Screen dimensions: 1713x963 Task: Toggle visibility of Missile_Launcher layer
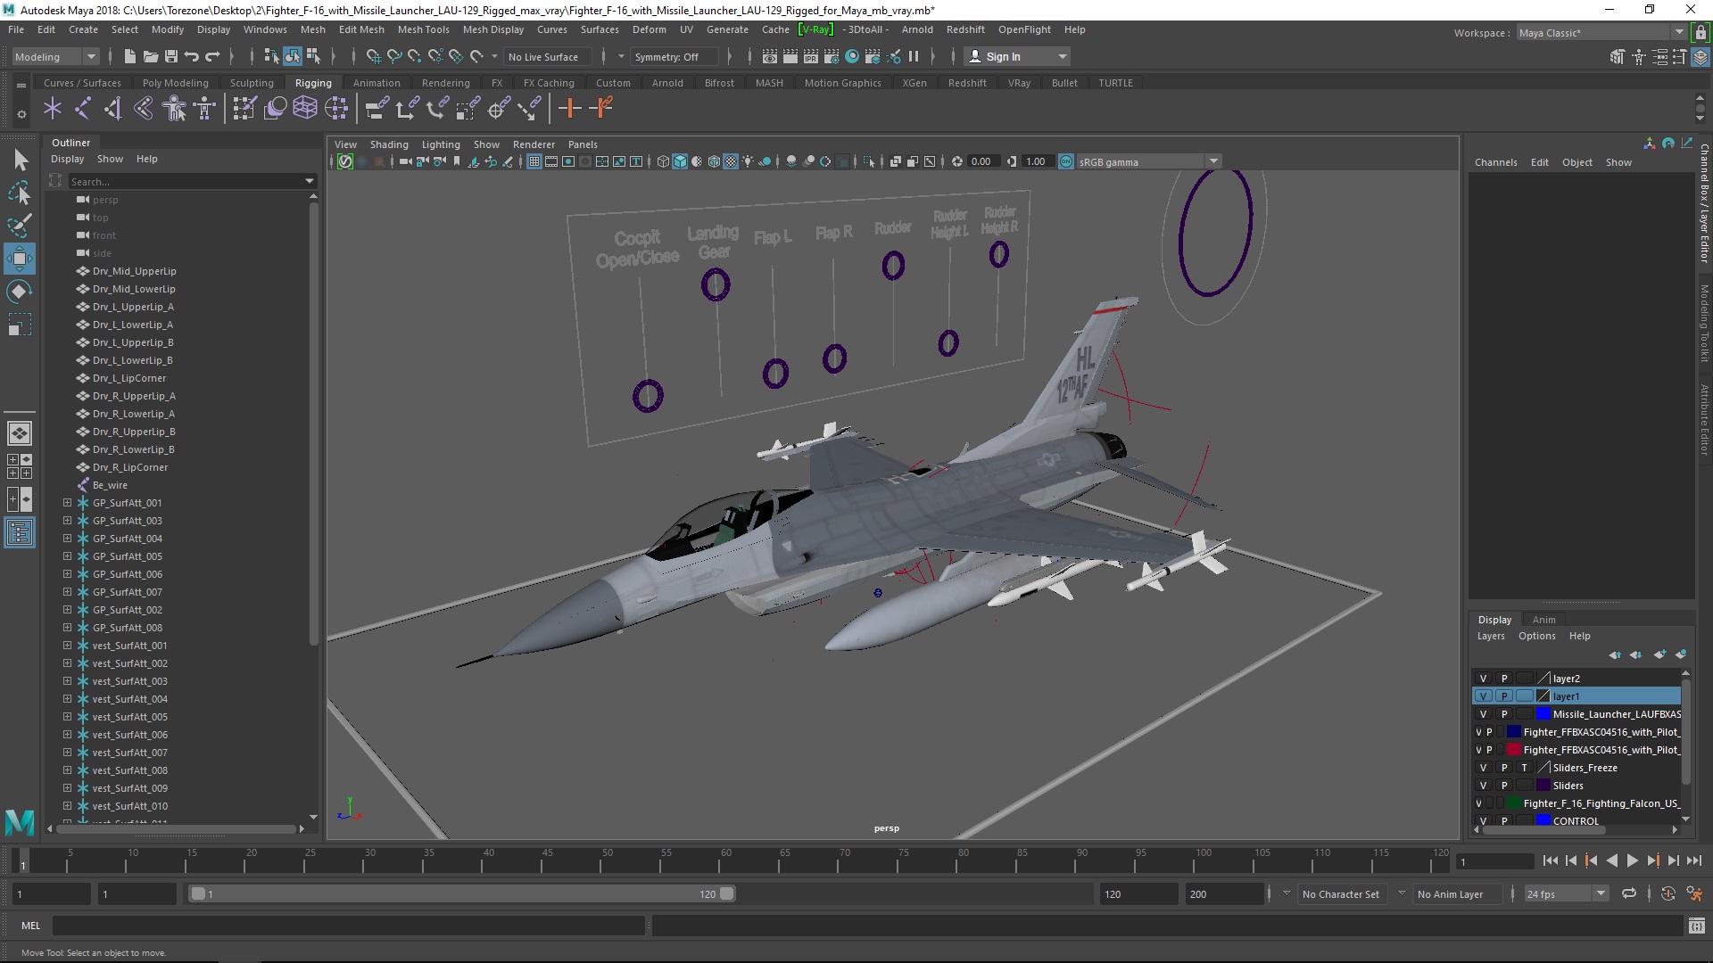click(1483, 714)
